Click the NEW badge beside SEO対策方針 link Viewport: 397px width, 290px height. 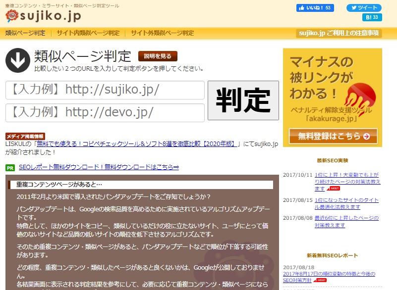click(320, 281)
